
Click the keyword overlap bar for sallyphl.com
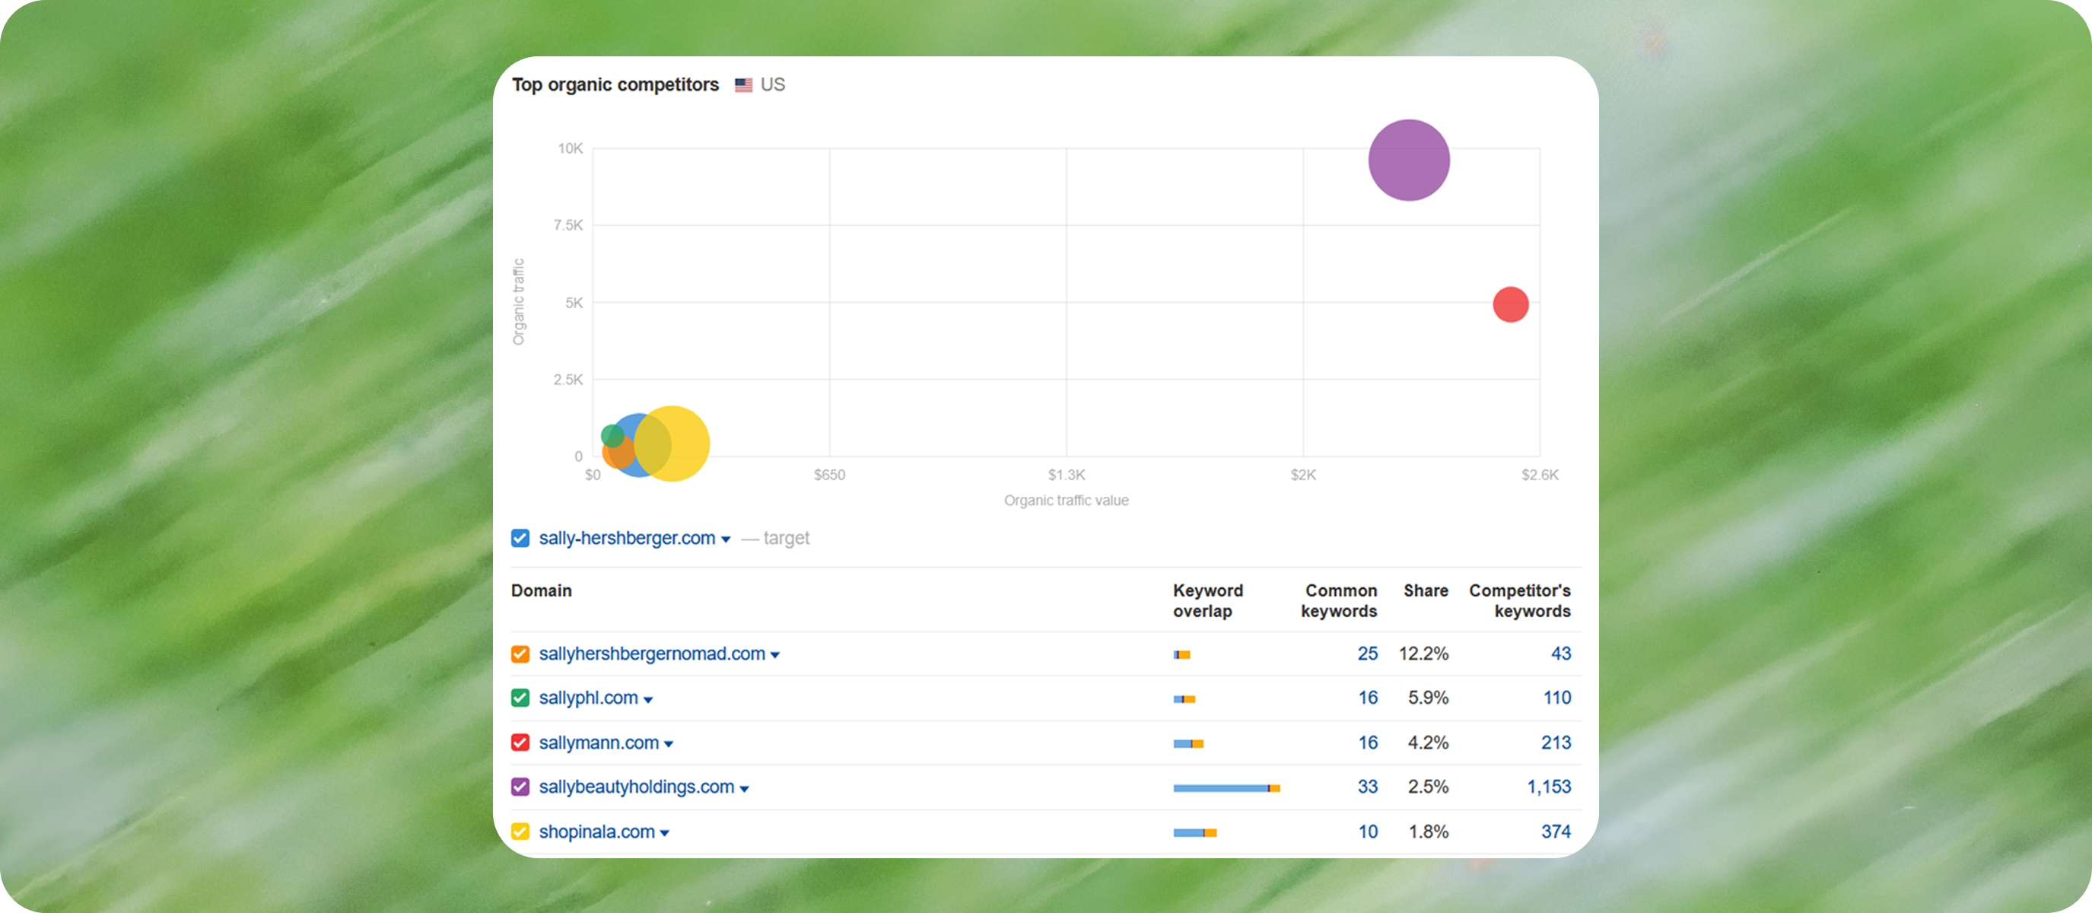coord(1184,699)
